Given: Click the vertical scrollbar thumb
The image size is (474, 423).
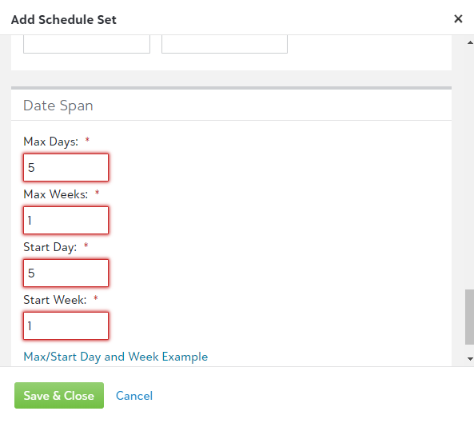Looking at the screenshot, I should click(469, 317).
